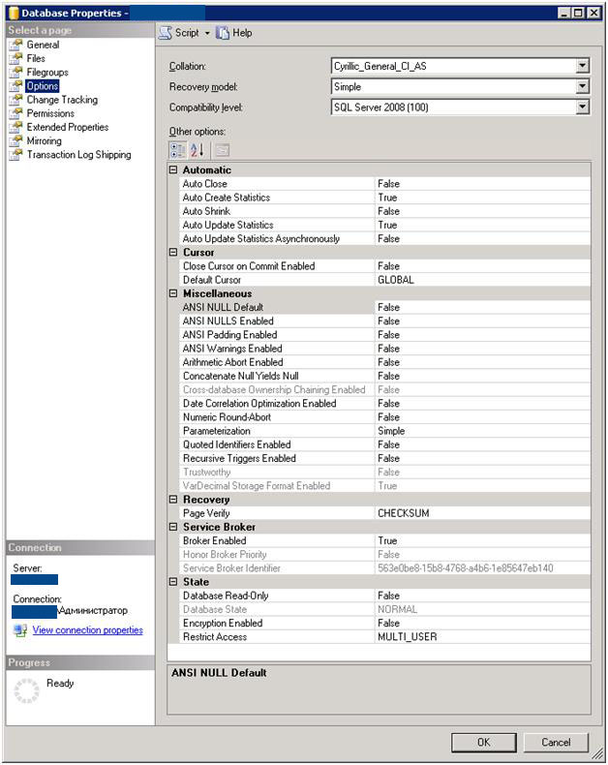Image resolution: width=608 pixels, height=765 pixels.
Task: Switch property grid to Categorized view
Action: click(178, 150)
